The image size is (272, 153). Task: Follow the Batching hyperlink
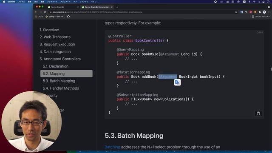[112, 147]
